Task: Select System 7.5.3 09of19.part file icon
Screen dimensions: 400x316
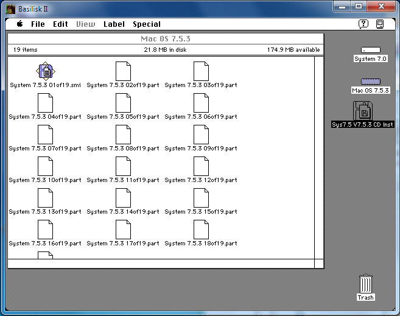Action: pyautogui.click(x=201, y=135)
